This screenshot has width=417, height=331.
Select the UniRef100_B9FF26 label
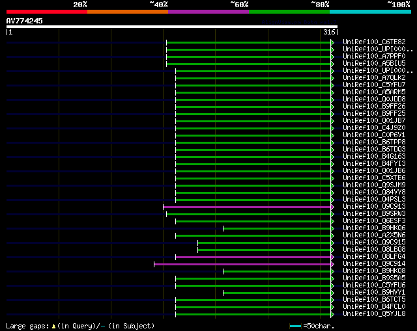click(374, 107)
